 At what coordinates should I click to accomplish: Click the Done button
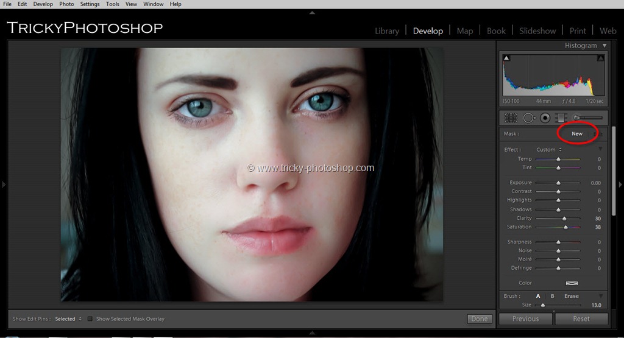480,319
